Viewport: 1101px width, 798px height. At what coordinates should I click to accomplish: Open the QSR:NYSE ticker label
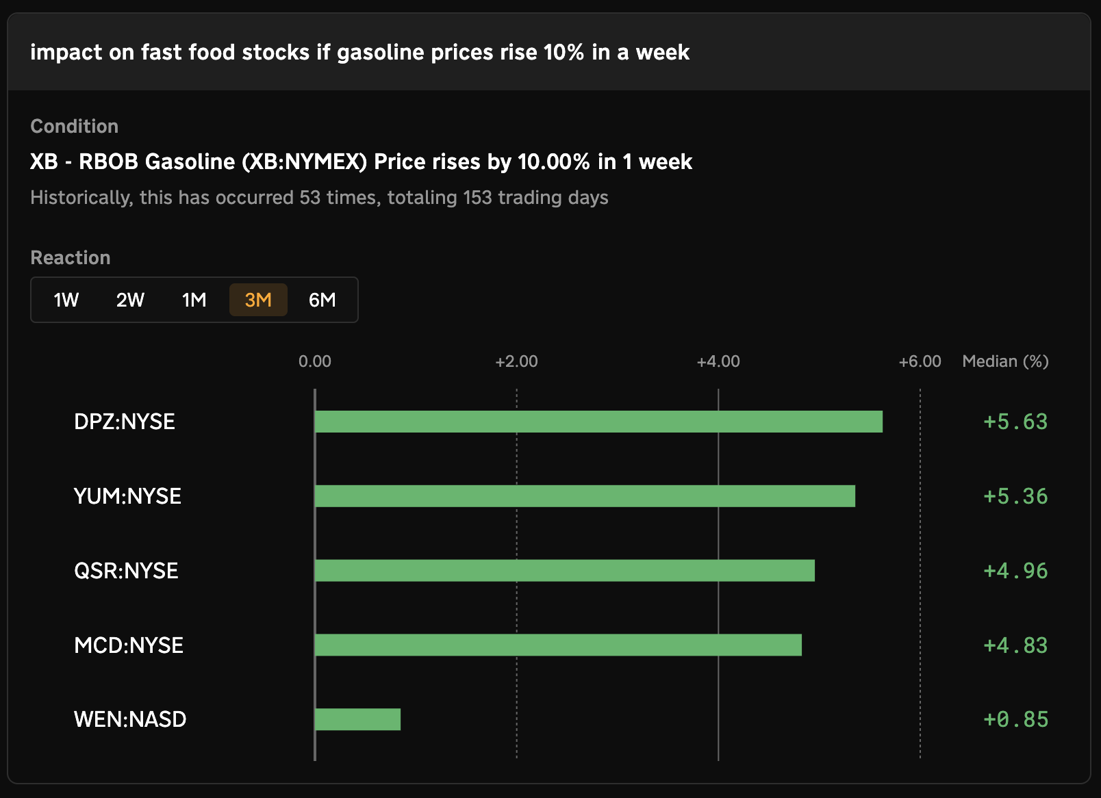pyautogui.click(x=126, y=571)
